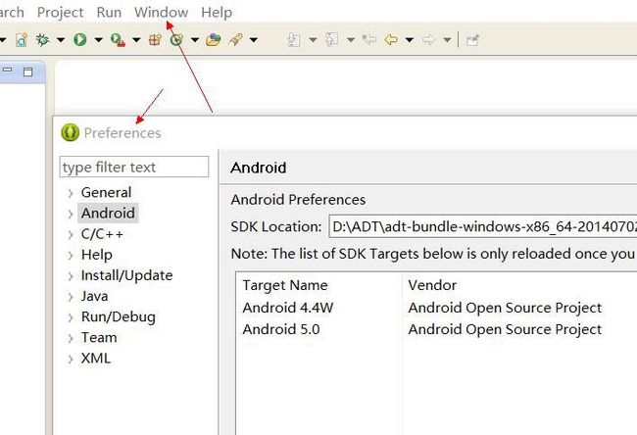Expand the Run/Debug tree node
The width and height of the screenshot is (637, 435).
click(x=71, y=317)
